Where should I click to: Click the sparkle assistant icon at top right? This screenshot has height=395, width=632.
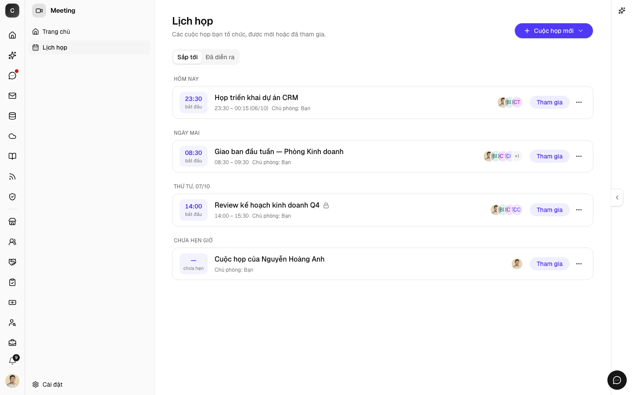coord(621,11)
